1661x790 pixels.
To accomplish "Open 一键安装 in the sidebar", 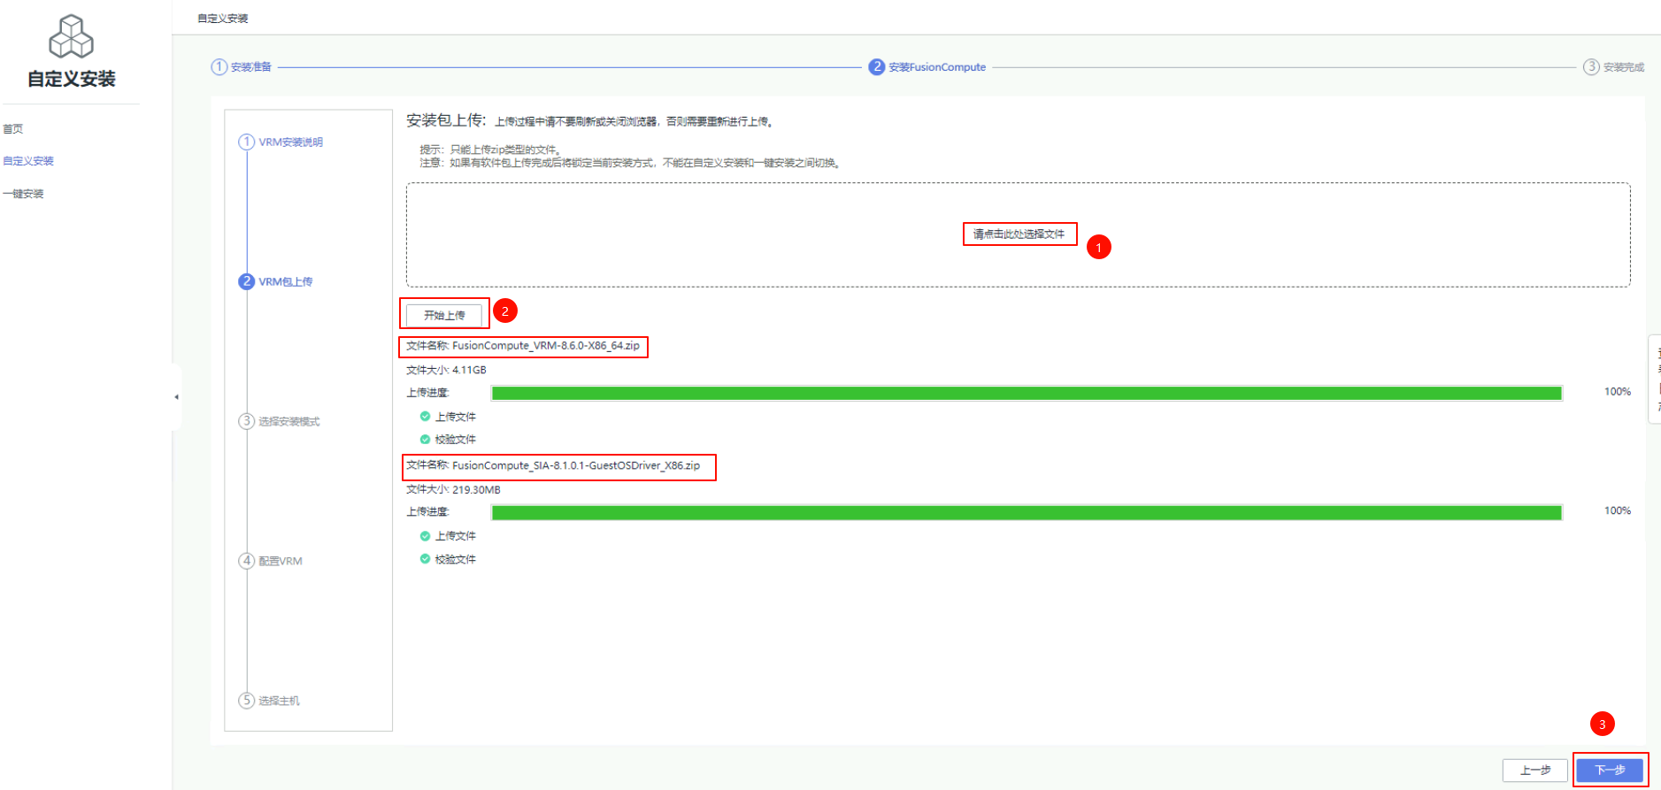I will point(23,194).
